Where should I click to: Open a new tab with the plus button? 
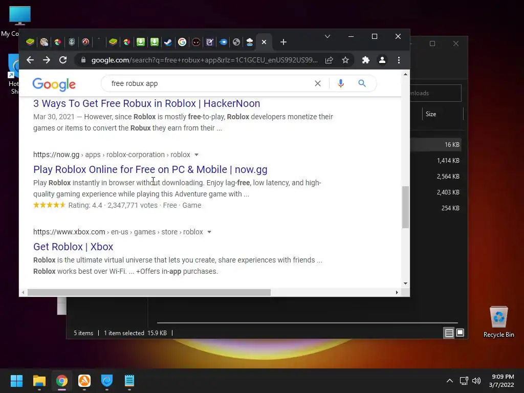(283, 42)
